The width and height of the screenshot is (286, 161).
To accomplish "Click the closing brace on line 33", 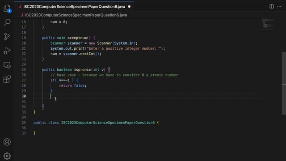I will (34, 112).
